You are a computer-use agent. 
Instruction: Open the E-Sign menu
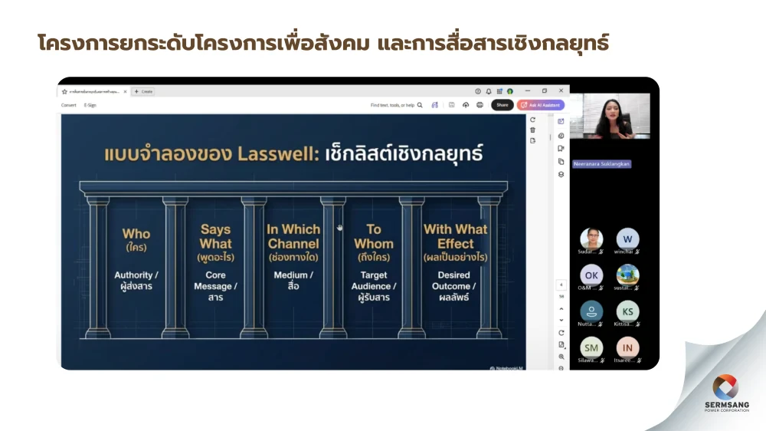(x=90, y=105)
